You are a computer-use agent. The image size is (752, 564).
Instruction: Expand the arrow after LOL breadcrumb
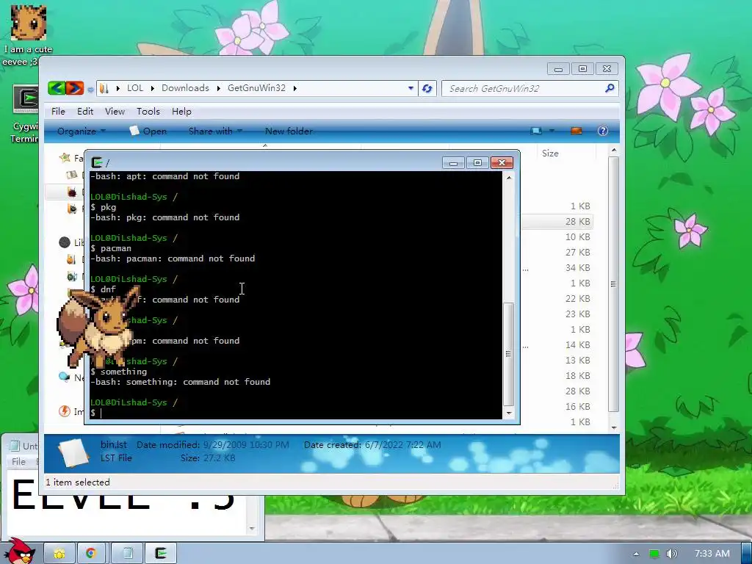coord(153,88)
